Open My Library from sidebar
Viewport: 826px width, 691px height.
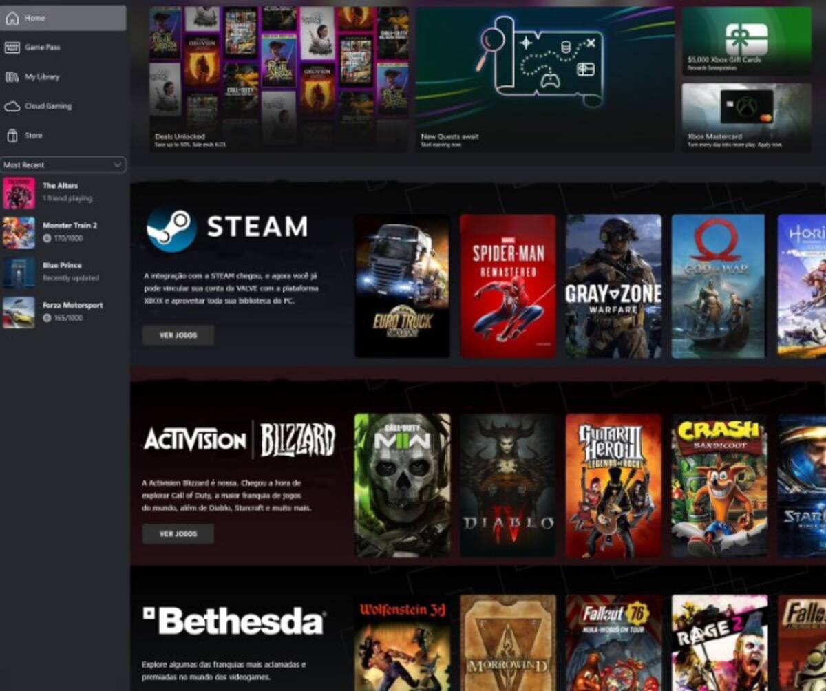pos(63,77)
